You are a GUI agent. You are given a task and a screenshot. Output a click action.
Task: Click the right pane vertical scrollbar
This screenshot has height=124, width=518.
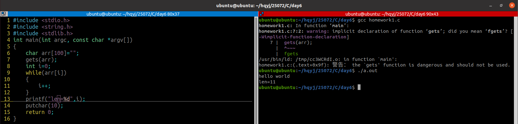click(516, 70)
